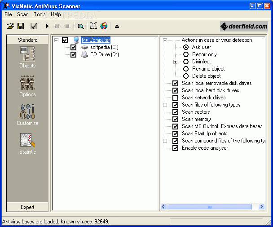
Task: Toggle Scan sectors checkbox
Action: [175, 112]
